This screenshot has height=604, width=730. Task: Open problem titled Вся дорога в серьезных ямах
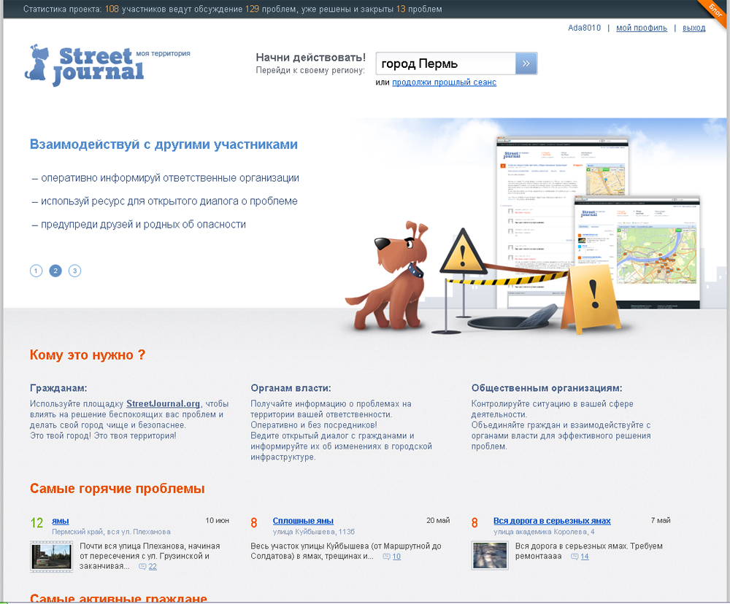coord(551,521)
